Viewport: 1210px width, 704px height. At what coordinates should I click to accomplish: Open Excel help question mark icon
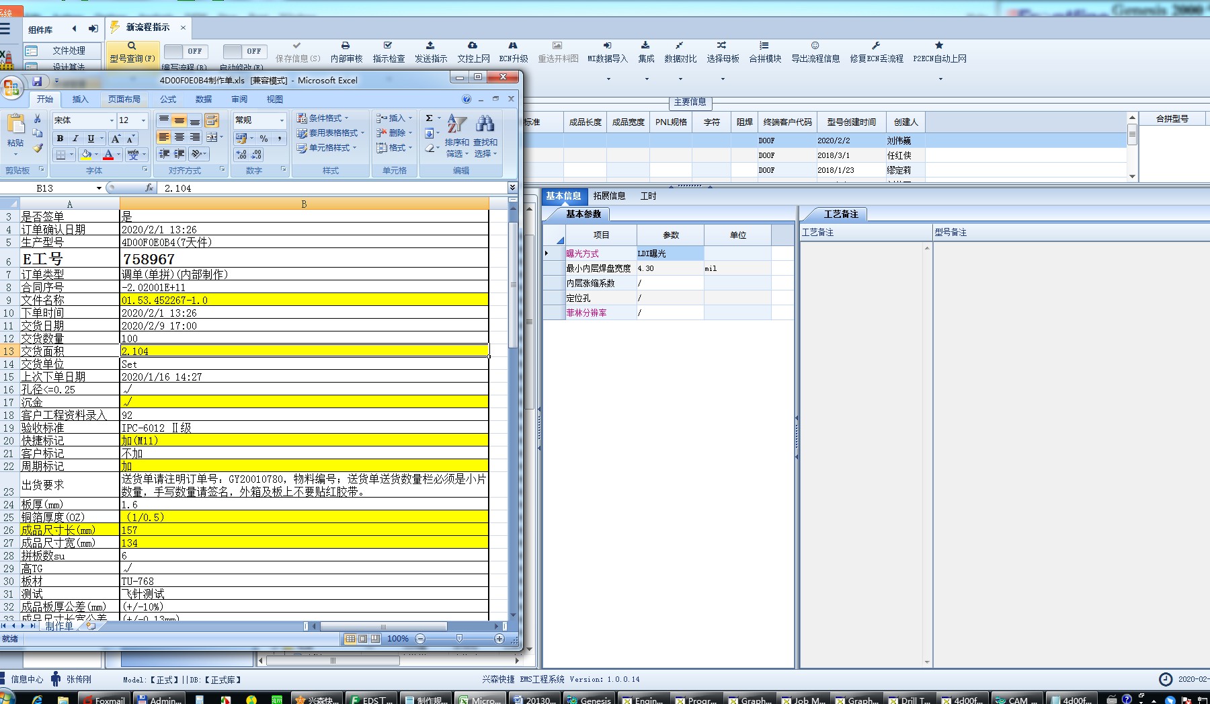pyautogui.click(x=467, y=99)
